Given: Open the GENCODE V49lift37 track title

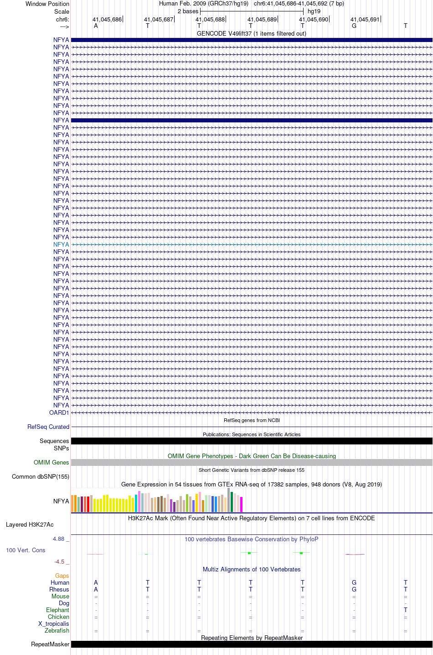Looking at the screenshot, I should [x=252, y=33].
